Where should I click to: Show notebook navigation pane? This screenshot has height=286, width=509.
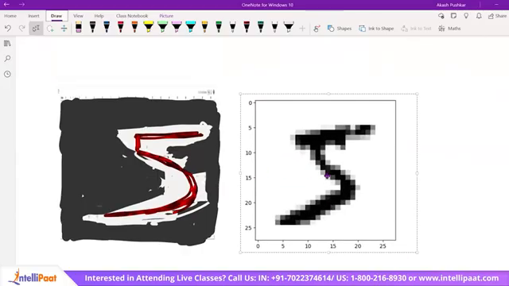[7, 44]
